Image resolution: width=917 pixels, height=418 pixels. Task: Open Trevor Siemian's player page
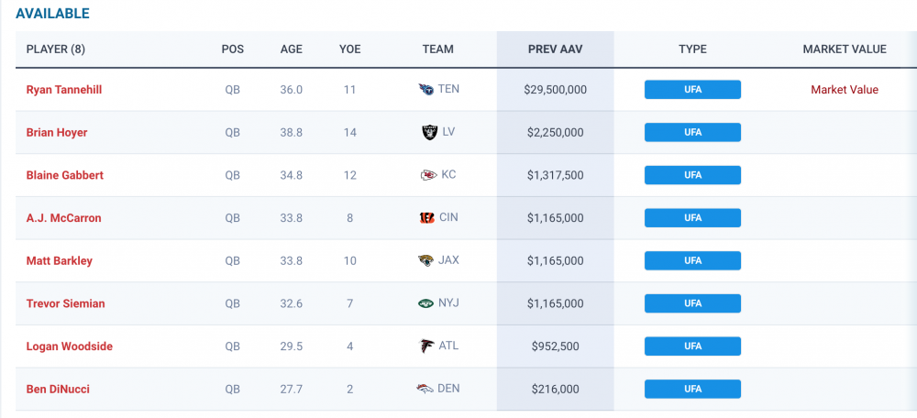click(x=63, y=303)
